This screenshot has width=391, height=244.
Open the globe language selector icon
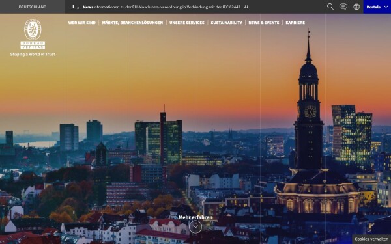point(356,7)
